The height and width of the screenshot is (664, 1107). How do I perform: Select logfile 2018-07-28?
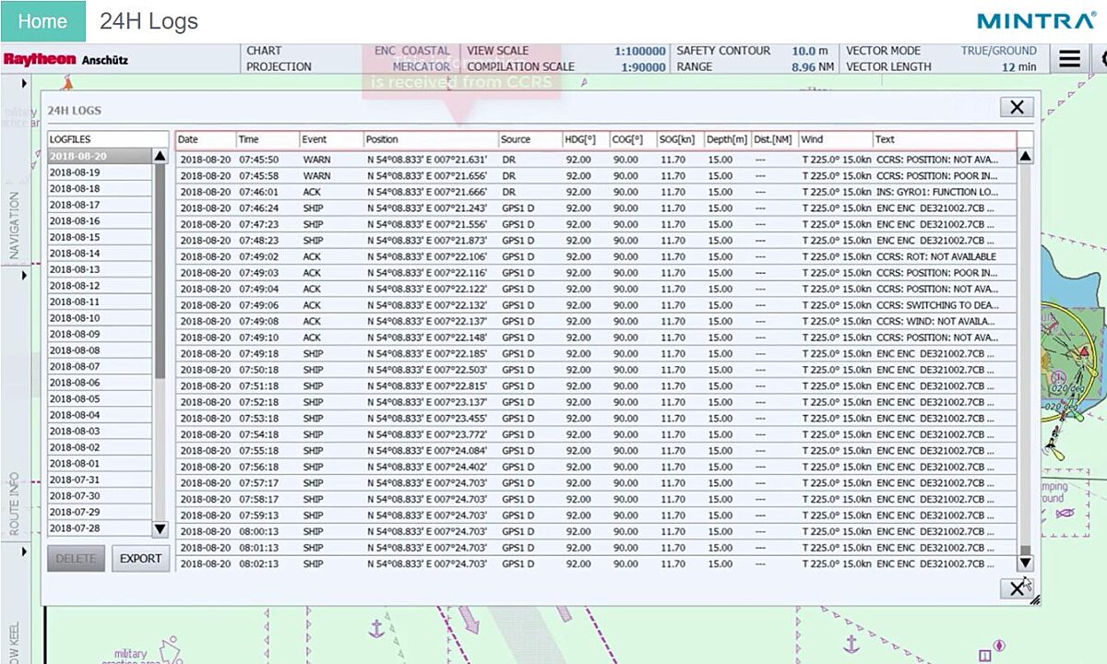click(100, 528)
